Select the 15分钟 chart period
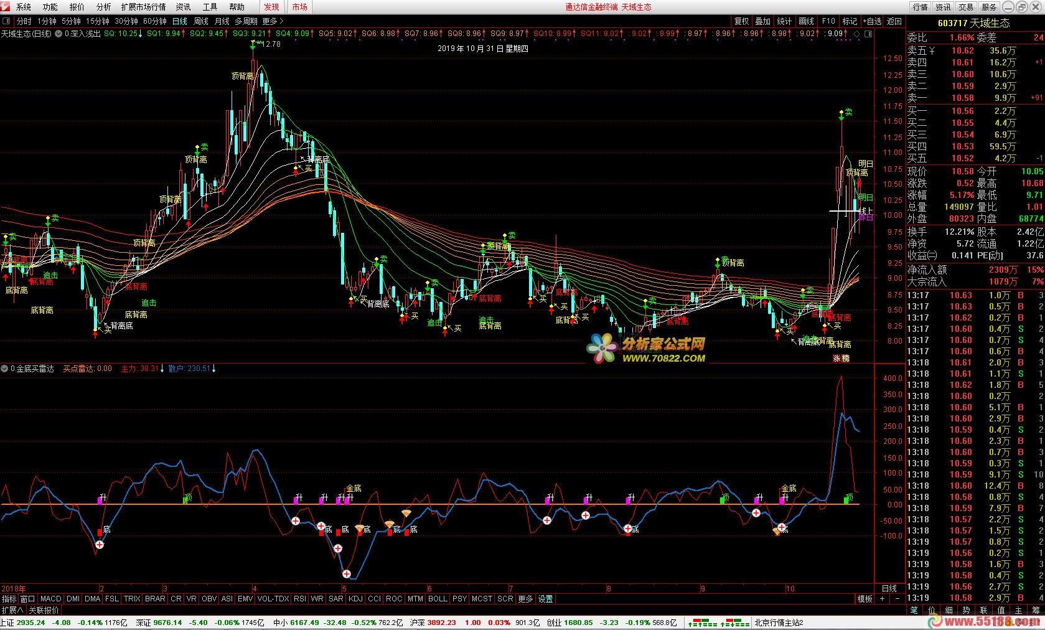 pos(98,21)
